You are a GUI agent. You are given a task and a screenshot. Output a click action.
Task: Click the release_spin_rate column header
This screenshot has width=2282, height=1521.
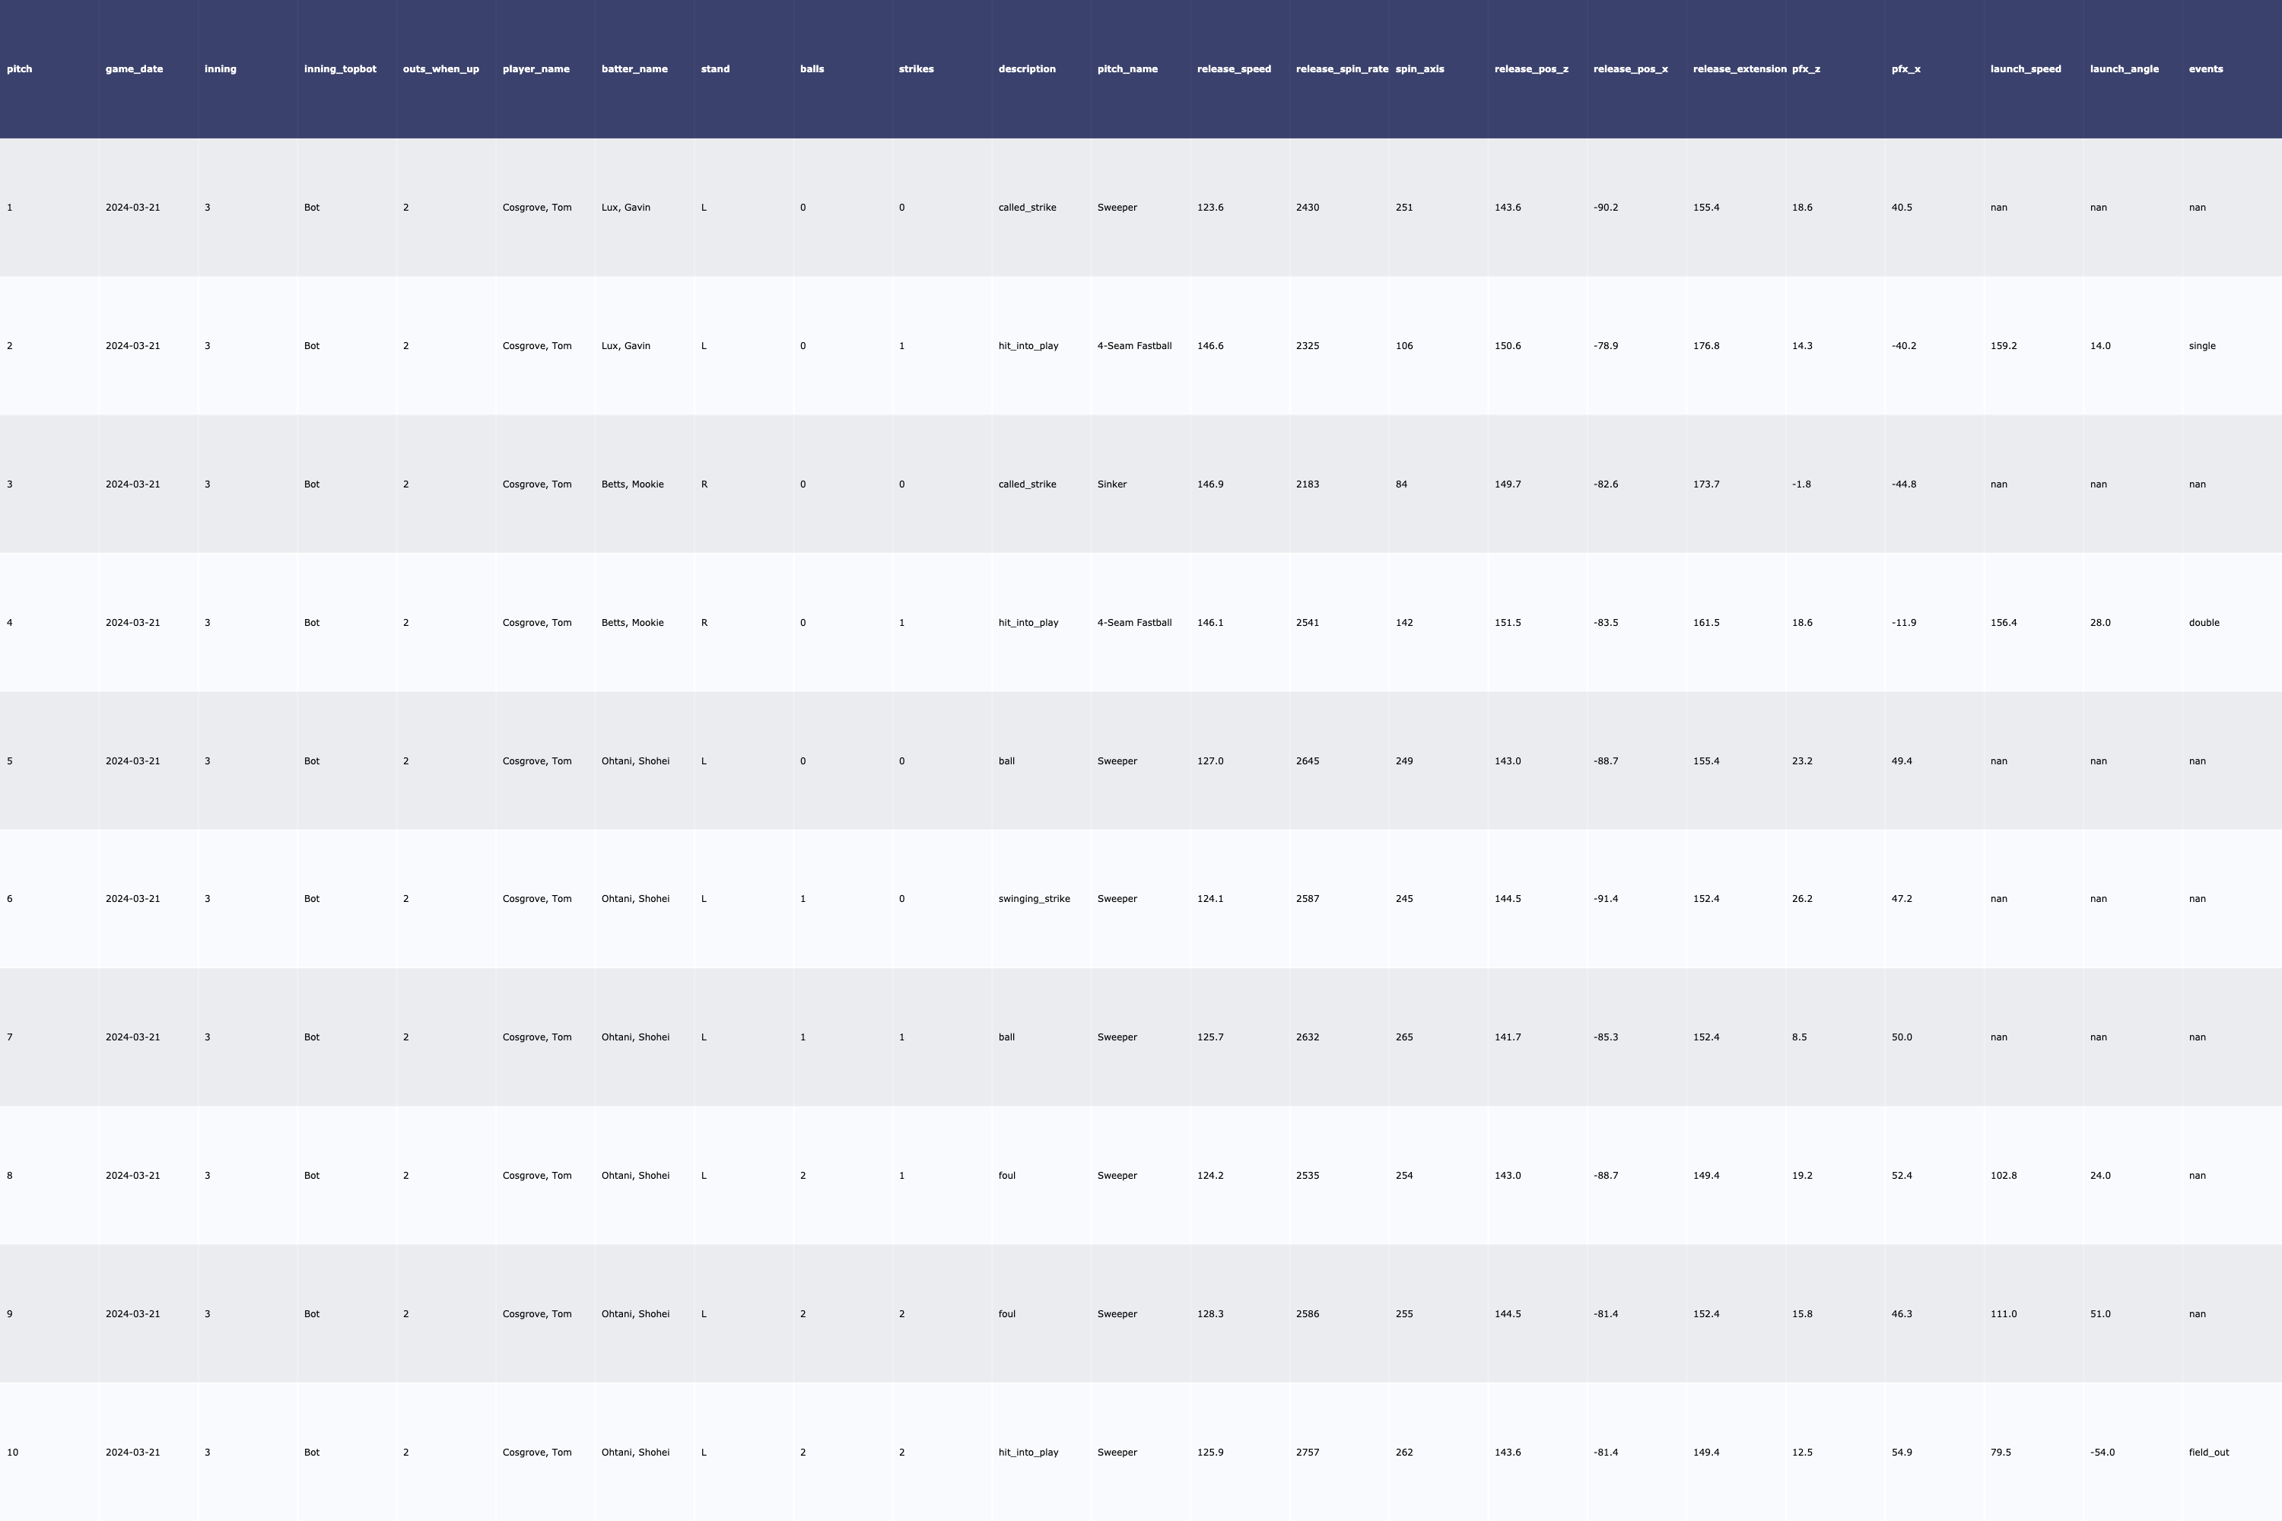[1341, 69]
